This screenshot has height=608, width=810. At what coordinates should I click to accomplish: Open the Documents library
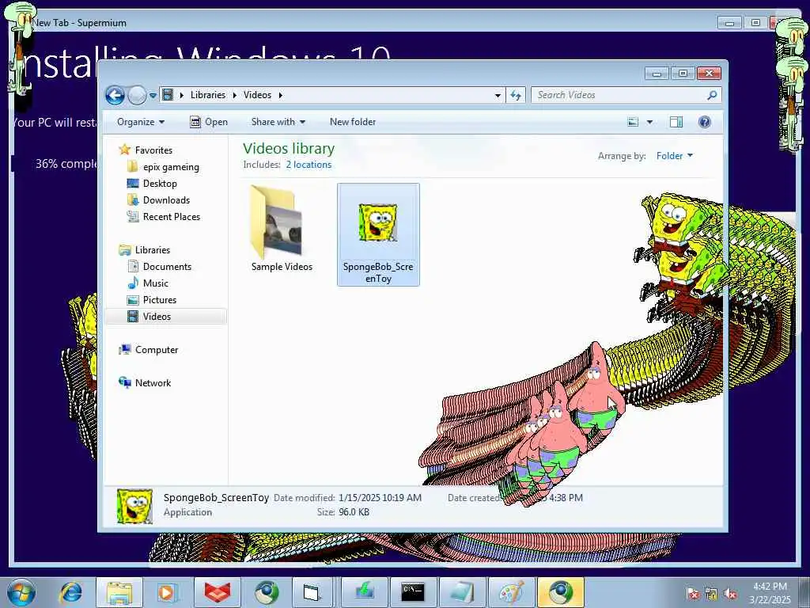pos(167,267)
